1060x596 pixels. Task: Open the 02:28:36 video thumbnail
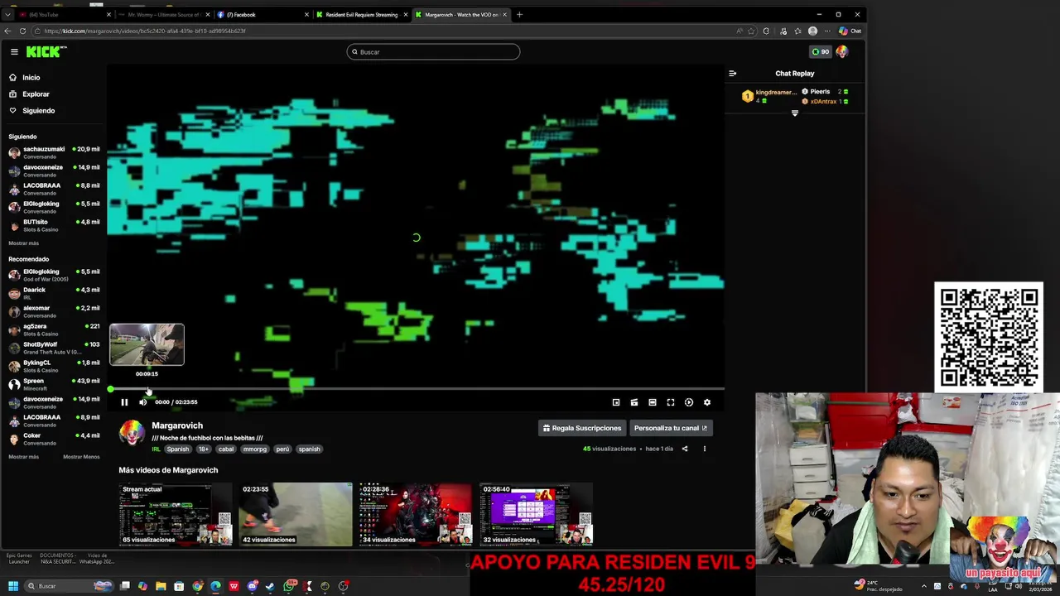[x=416, y=514]
